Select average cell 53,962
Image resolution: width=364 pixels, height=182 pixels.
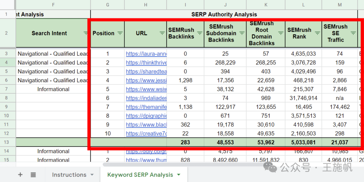[266, 142]
